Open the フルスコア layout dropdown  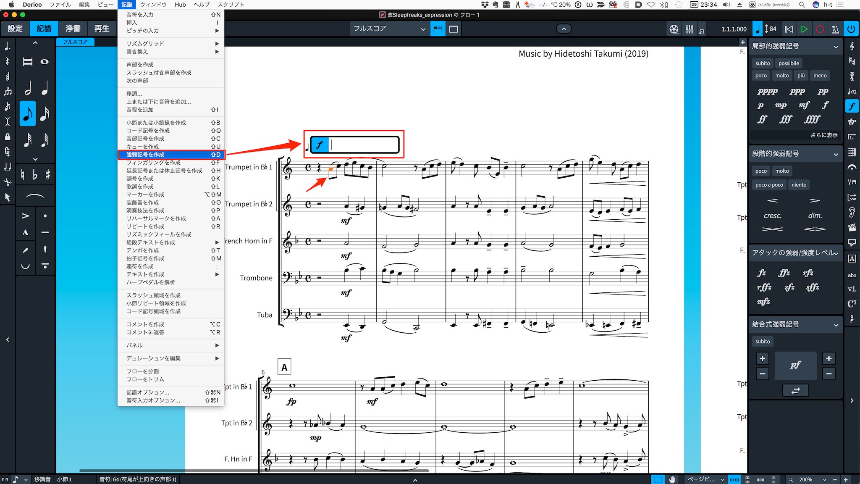pyautogui.click(x=389, y=29)
